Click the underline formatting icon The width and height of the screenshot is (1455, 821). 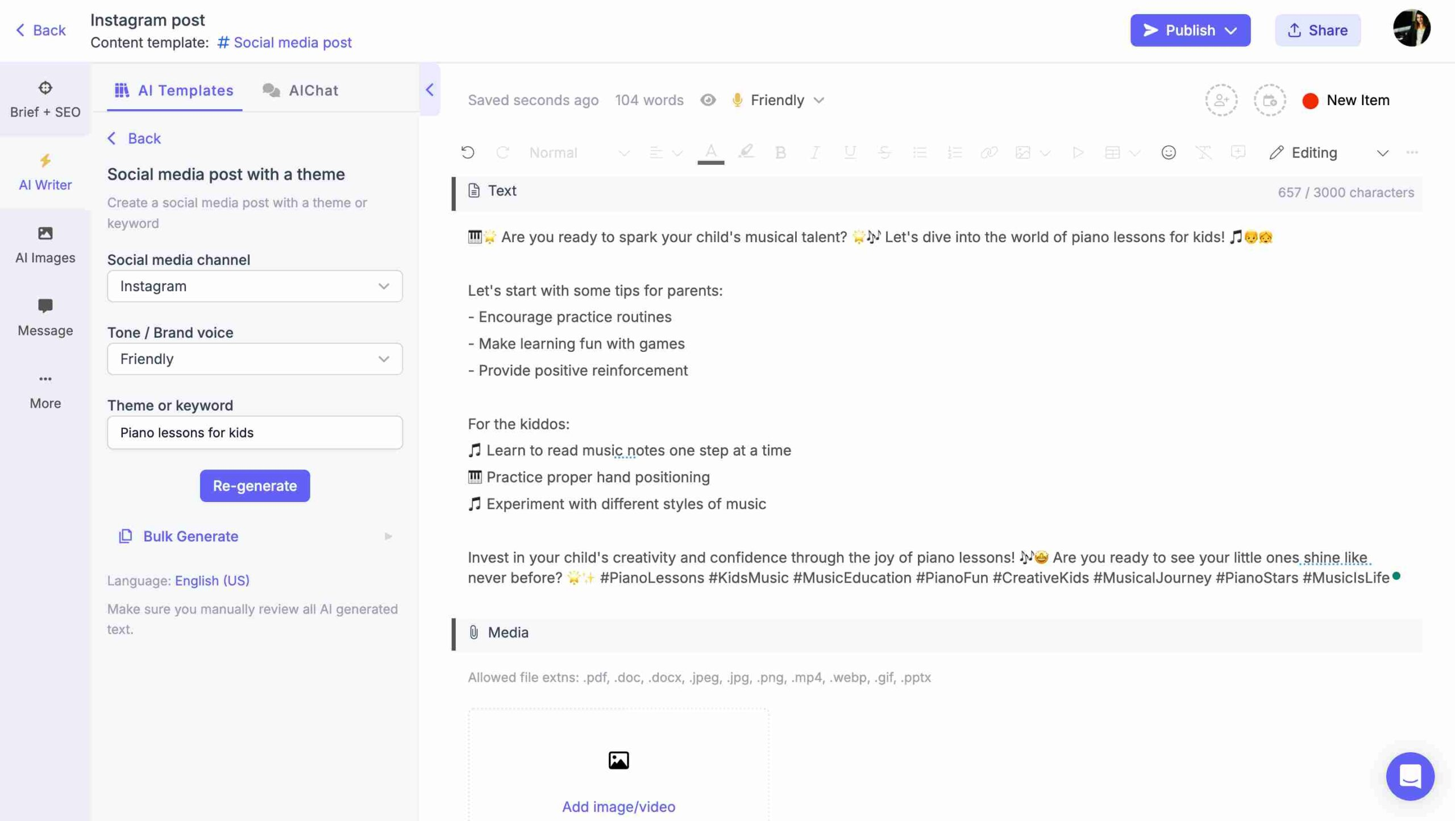(849, 152)
